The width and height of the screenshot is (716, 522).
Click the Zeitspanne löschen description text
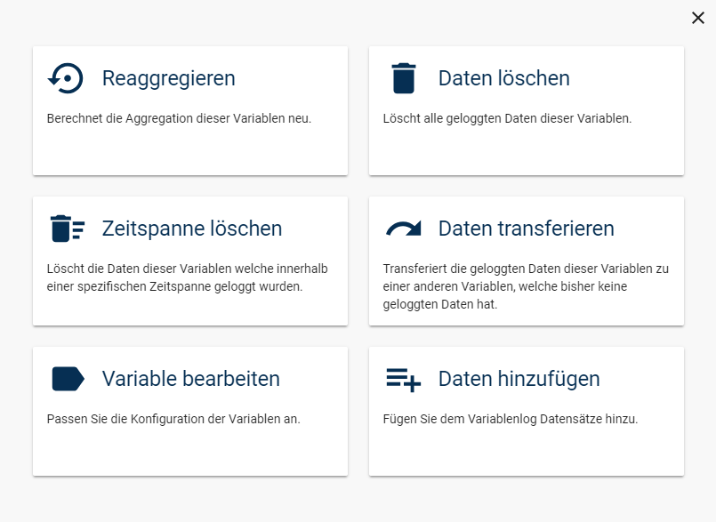click(x=189, y=279)
